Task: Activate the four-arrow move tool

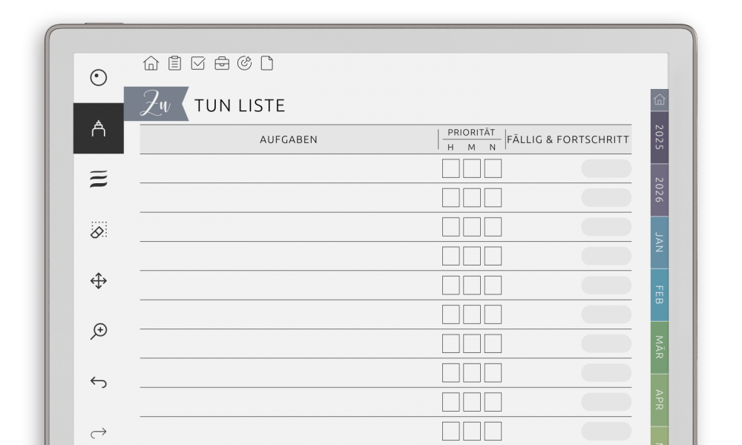Action: point(99,281)
